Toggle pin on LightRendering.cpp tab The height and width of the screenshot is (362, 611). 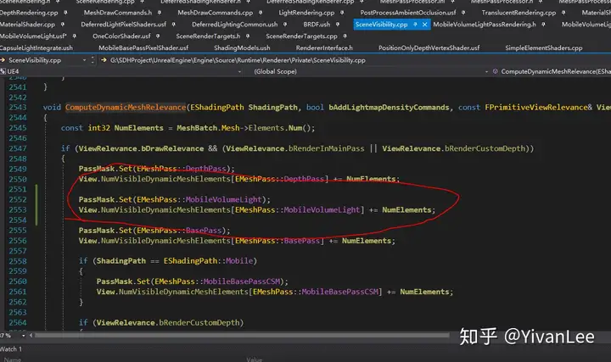click(x=342, y=13)
